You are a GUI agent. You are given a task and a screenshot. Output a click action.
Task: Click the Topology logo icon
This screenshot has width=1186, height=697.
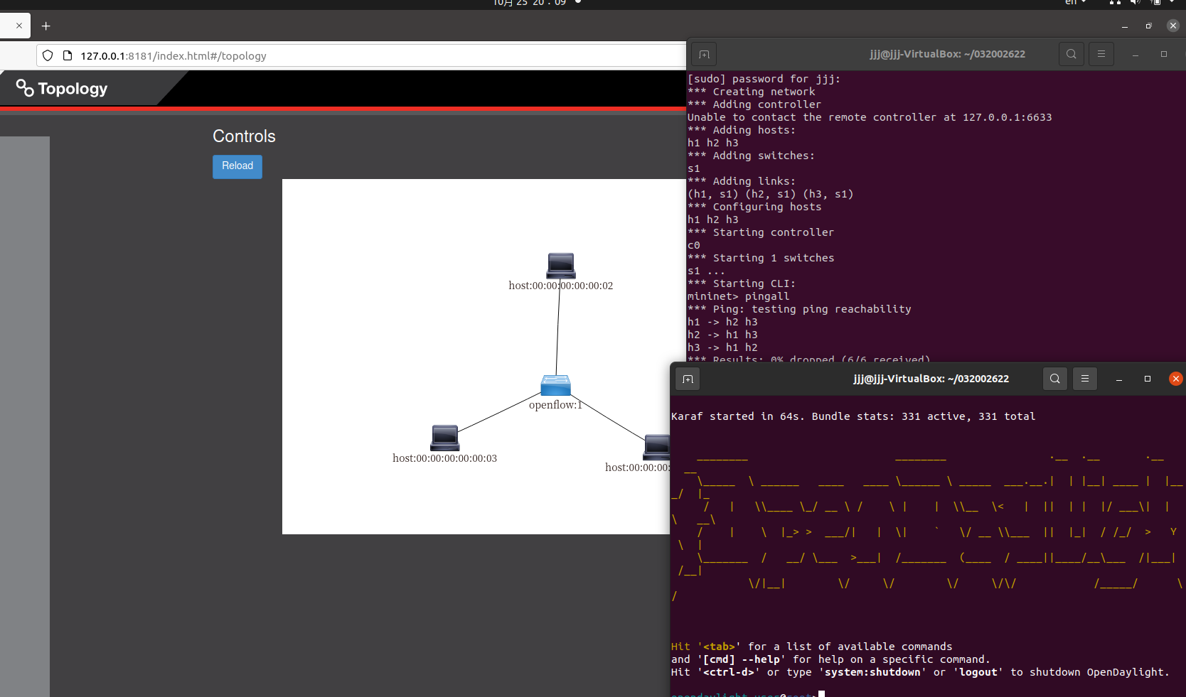tap(25, 87)
